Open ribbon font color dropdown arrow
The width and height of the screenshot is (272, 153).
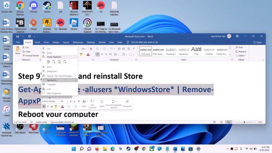tap(91, 54)
